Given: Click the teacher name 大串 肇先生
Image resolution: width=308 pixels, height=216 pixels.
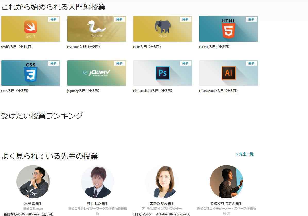Looking at the screenshot, I should (x=33, y=203).
